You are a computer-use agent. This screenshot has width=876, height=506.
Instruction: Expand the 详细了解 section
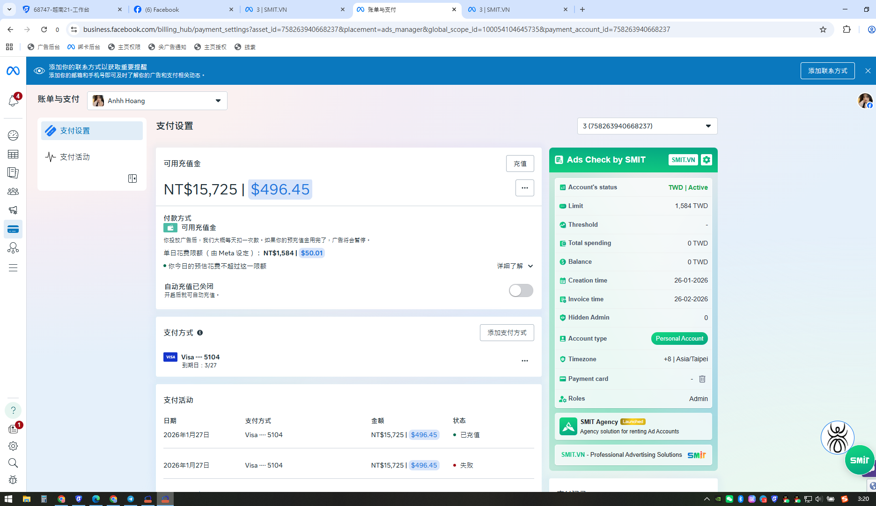(515, 266)
